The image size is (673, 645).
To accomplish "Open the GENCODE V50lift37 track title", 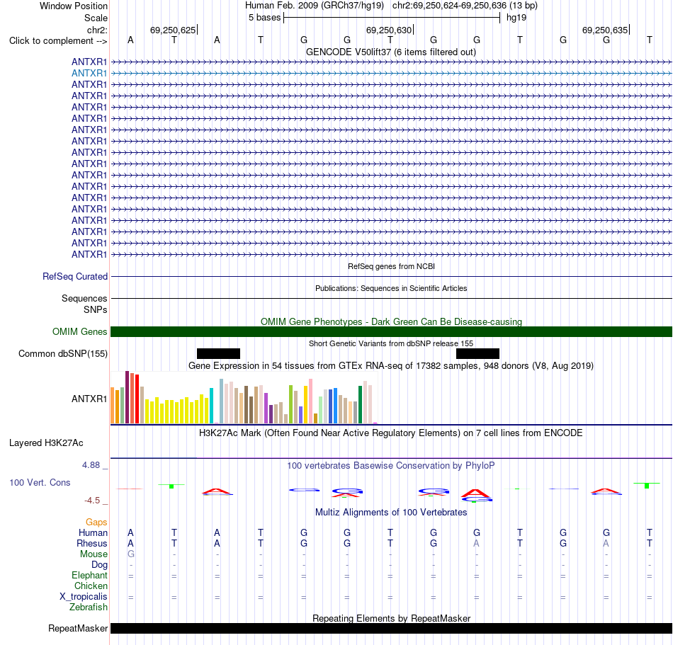I will [390, 52].
